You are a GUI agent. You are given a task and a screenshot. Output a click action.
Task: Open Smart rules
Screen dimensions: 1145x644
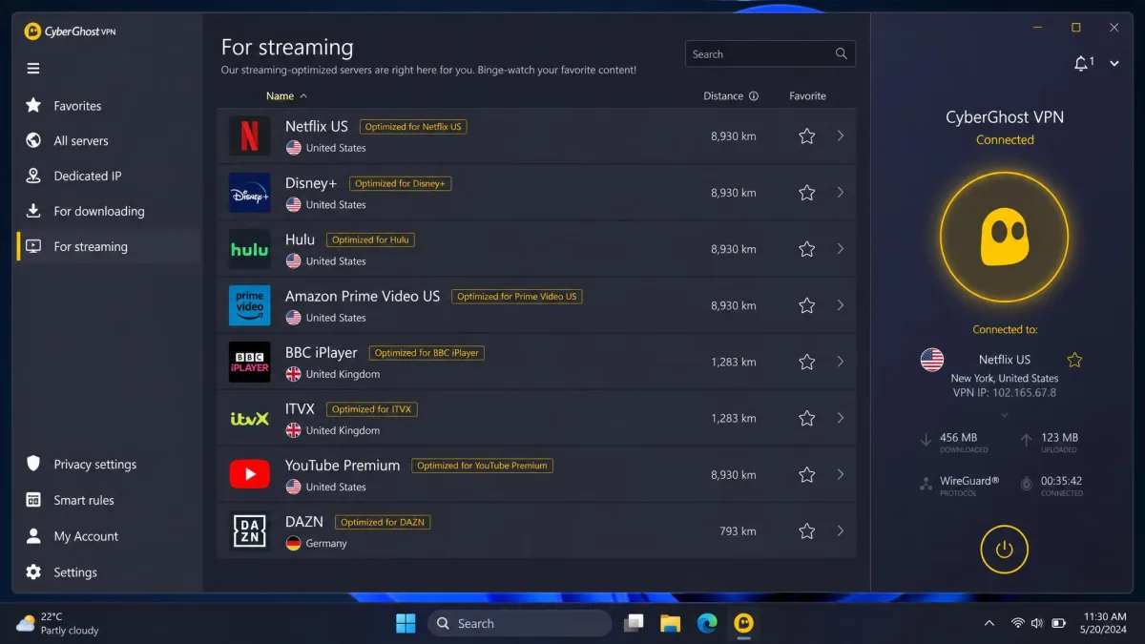tap(107, 500)
